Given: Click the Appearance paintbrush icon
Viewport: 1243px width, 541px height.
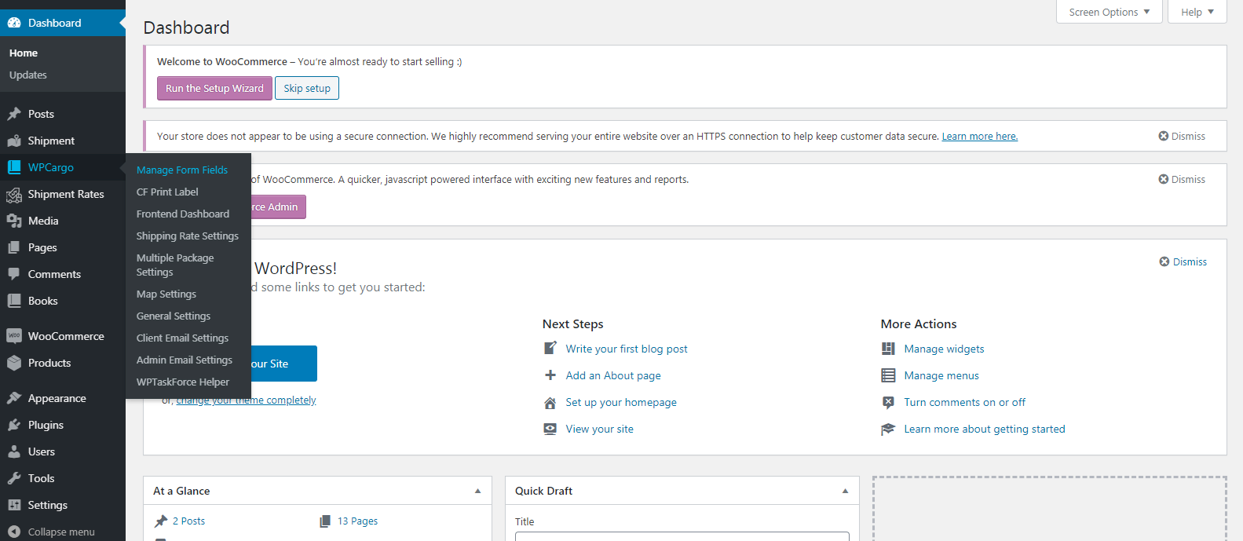Looking at the screenshot, I should 14,398.
